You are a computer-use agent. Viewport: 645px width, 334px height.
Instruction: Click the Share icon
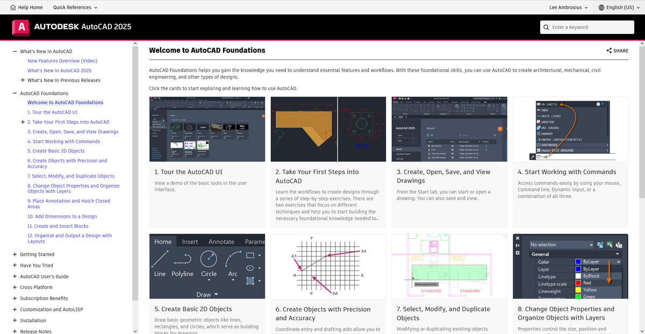pyautogui.click(x=609, y=51)
